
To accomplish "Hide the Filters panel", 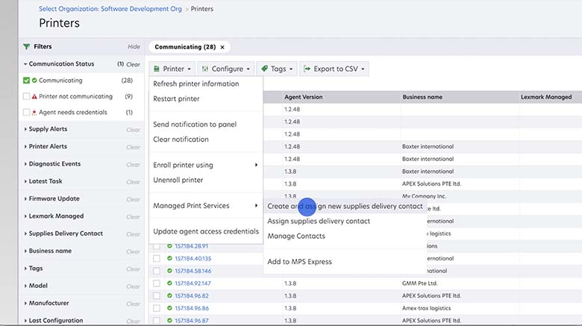I will [134, 46].
